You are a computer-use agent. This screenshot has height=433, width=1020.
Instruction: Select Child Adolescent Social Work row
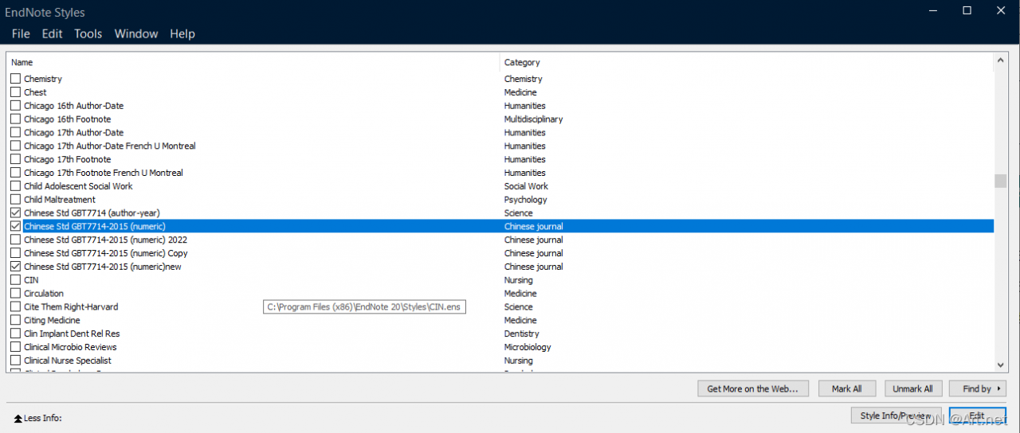tap(500, 186)
